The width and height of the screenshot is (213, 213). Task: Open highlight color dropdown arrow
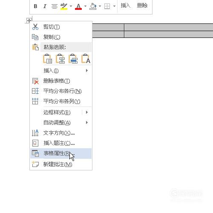point(71,6)
